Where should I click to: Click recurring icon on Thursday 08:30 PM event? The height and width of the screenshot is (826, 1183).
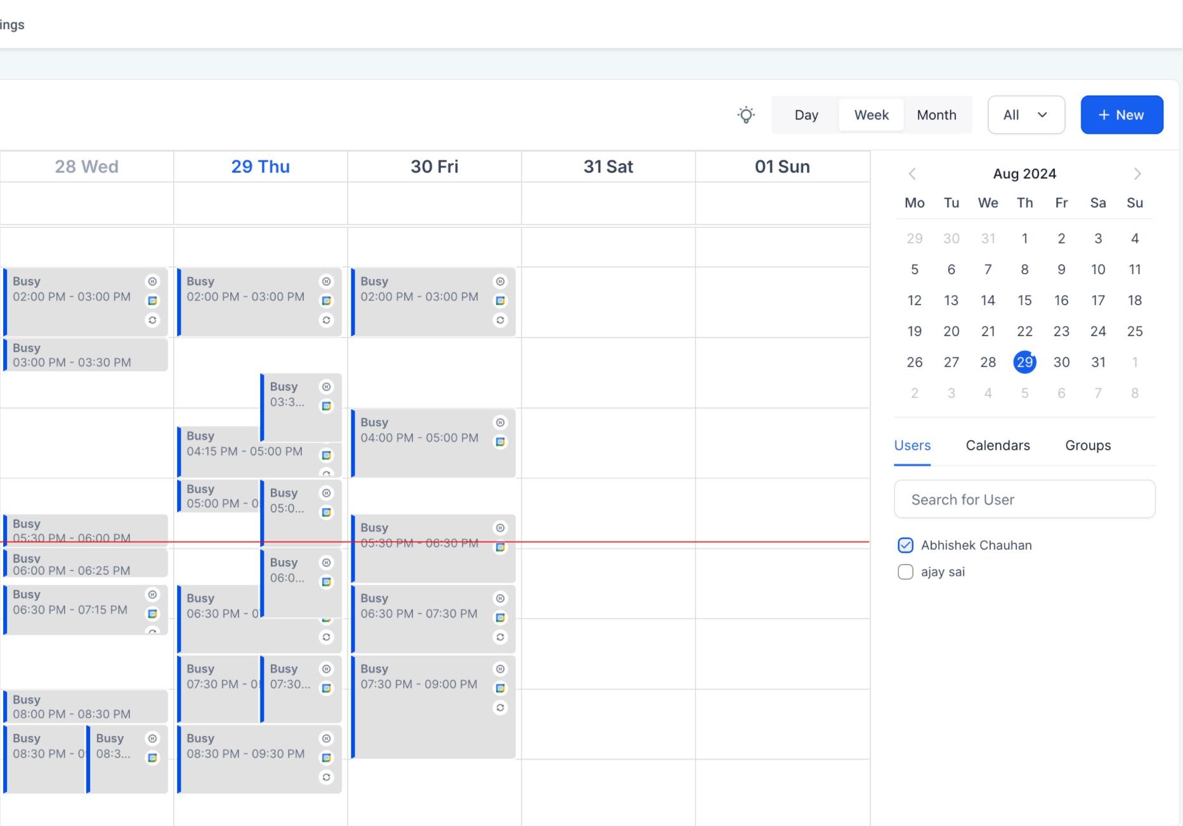tap(326, 777)
